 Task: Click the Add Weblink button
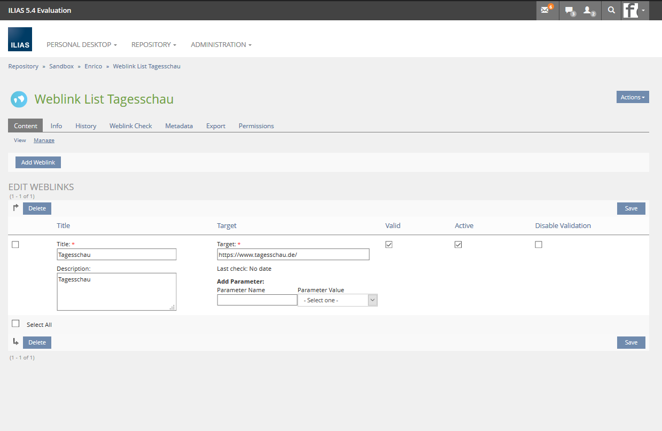[x=38, y=162]
